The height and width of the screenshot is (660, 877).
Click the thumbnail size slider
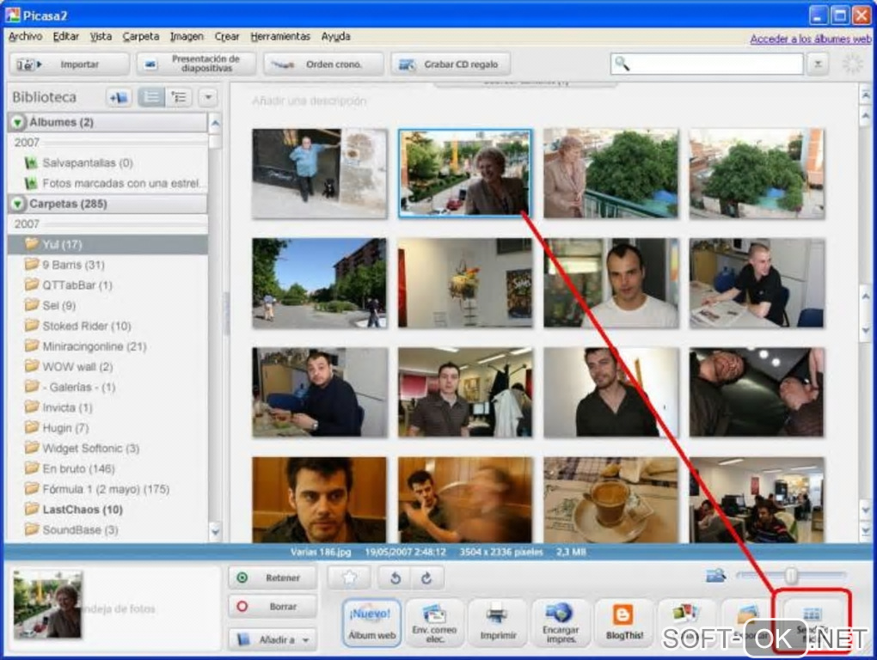coord(790,576)
